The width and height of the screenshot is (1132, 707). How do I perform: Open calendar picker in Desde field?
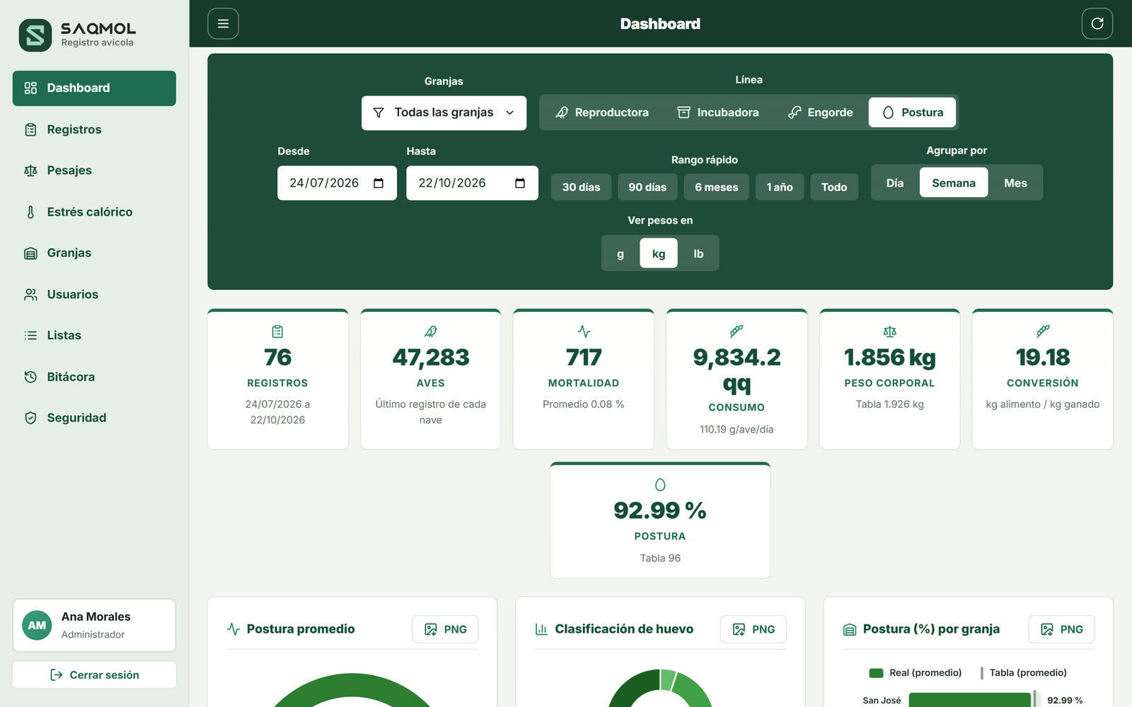point(379,183)
